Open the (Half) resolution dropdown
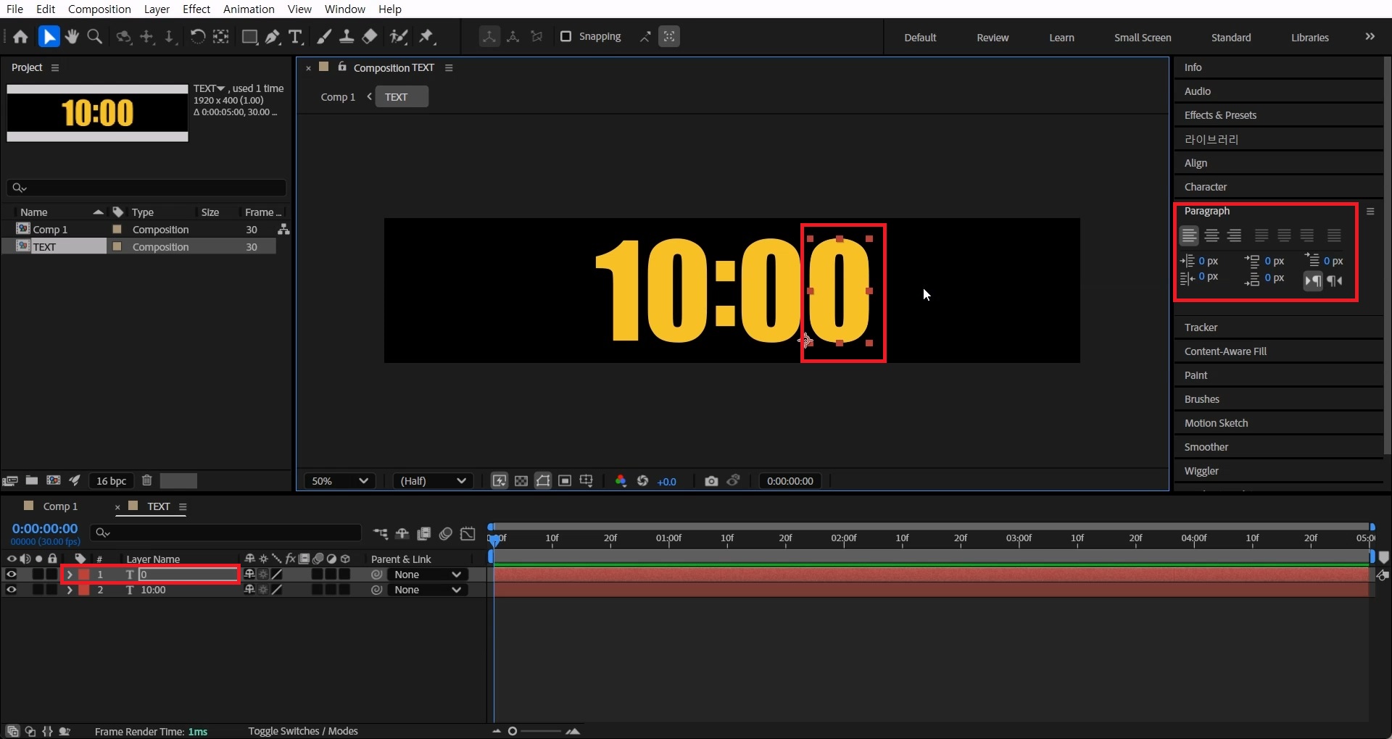Image resolution: width=1392 pixels, height=739 pixels. [x=433, y=481]
